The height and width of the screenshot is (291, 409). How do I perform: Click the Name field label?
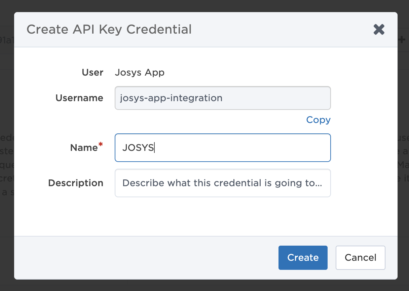click(x=83, y=148)
